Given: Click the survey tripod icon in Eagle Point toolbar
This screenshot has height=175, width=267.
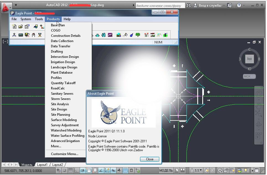Looking at the screenshot, I should (14, 35).
